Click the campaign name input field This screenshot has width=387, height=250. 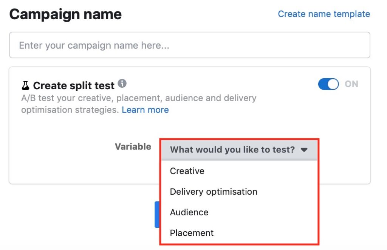(189, 45)
